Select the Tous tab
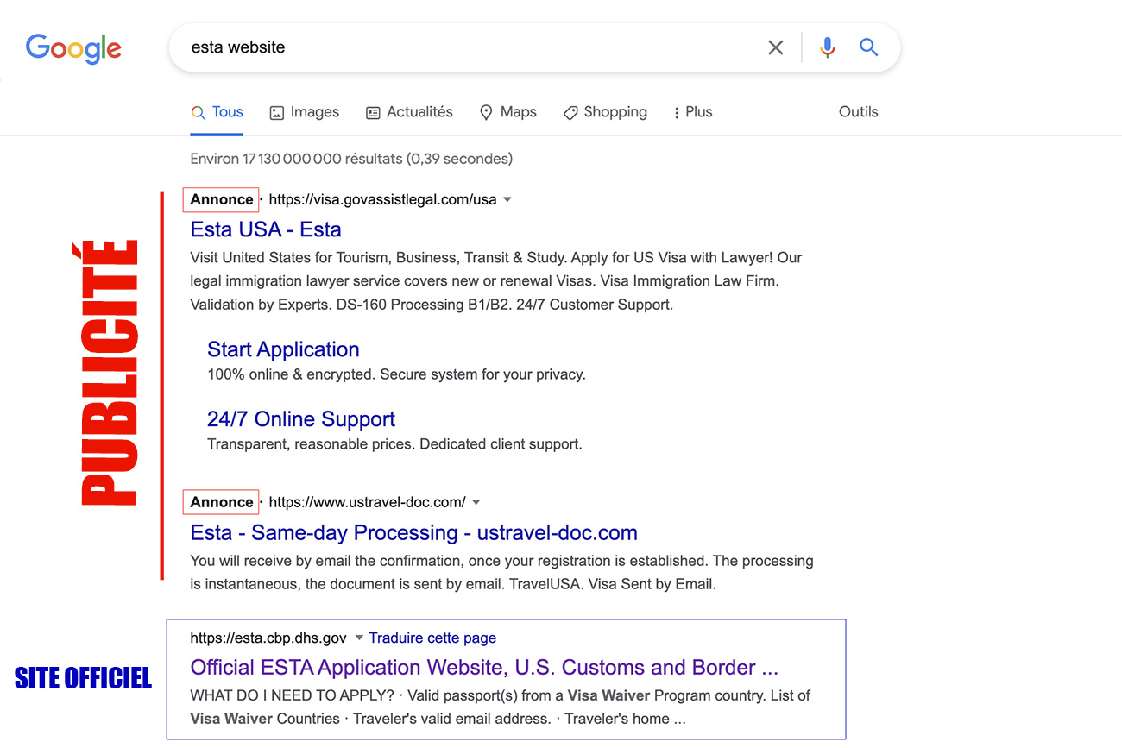Image resolution: width=1122 pixels, height=748 pixels. tap(217, 112)
